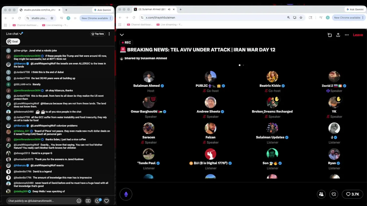Open the 3.7K comments in the Space
367x206 pixels.
[353, 194]
